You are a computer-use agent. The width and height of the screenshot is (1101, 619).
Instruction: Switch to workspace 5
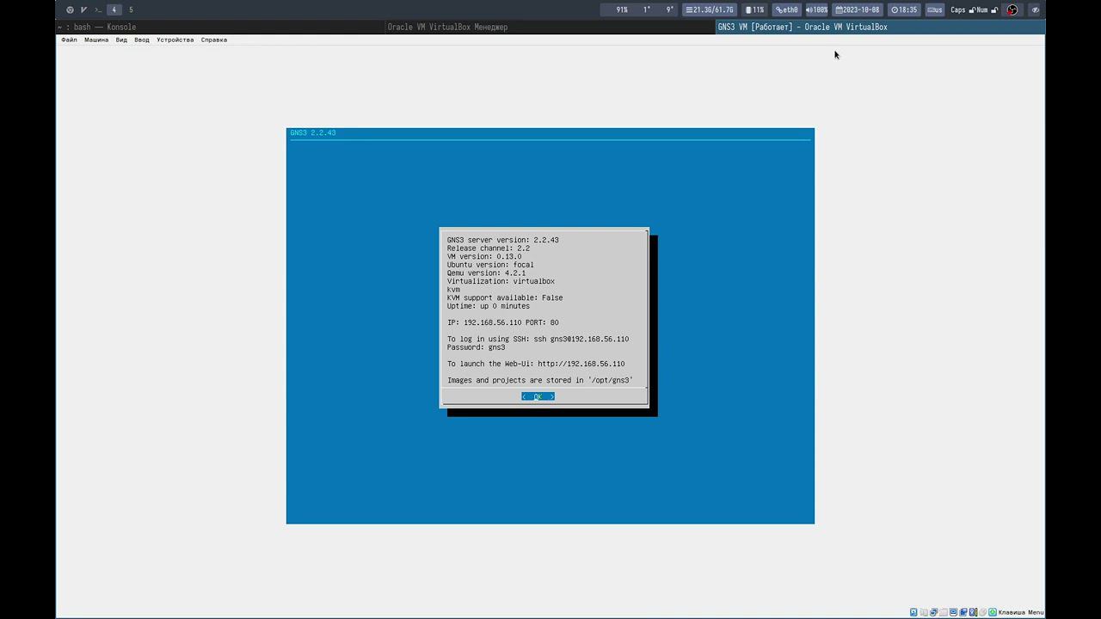click(131, 9)
